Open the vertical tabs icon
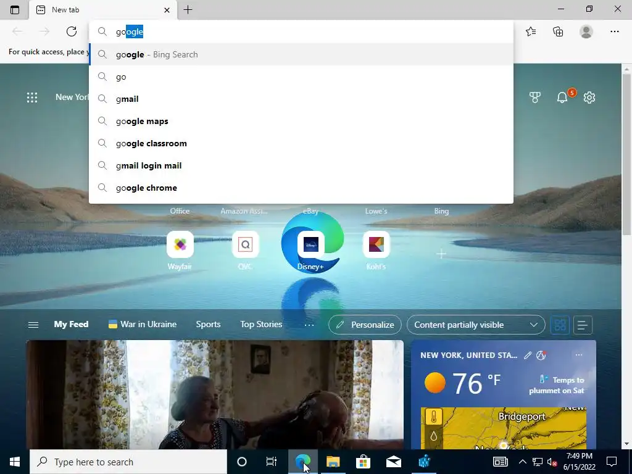Image resolution: width=632 pixels, height=474 pixels. coord(15,10)
